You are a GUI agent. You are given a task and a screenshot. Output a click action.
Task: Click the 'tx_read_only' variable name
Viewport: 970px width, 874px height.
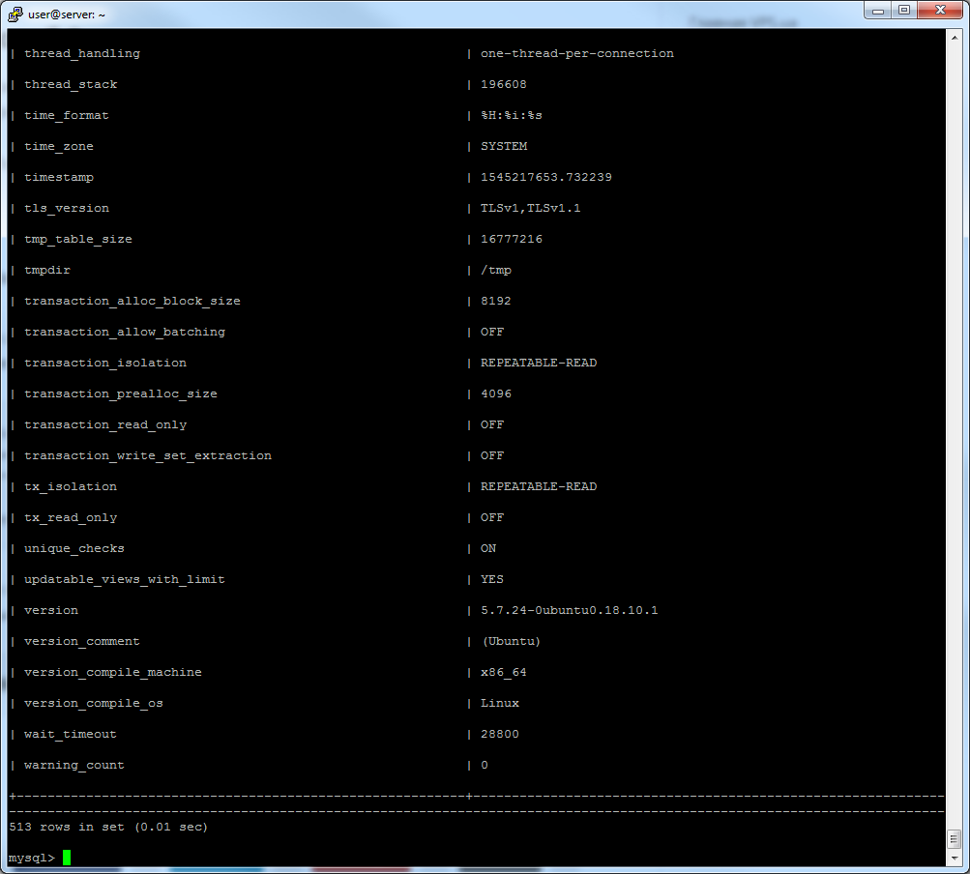tap(71, 517)
